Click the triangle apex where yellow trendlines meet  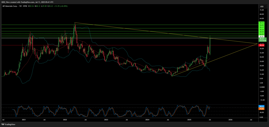[257, 44]
